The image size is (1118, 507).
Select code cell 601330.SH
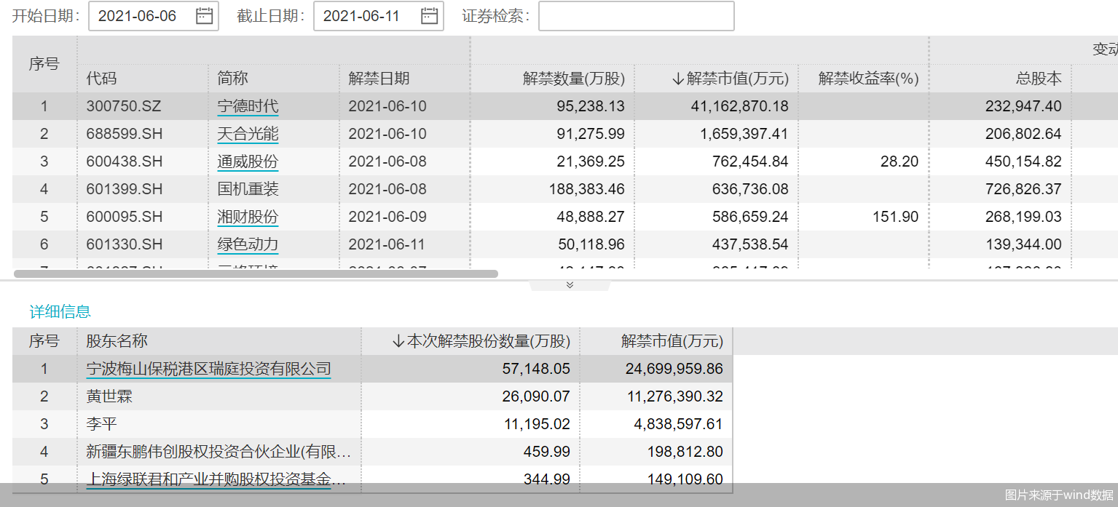coord(124,244)
